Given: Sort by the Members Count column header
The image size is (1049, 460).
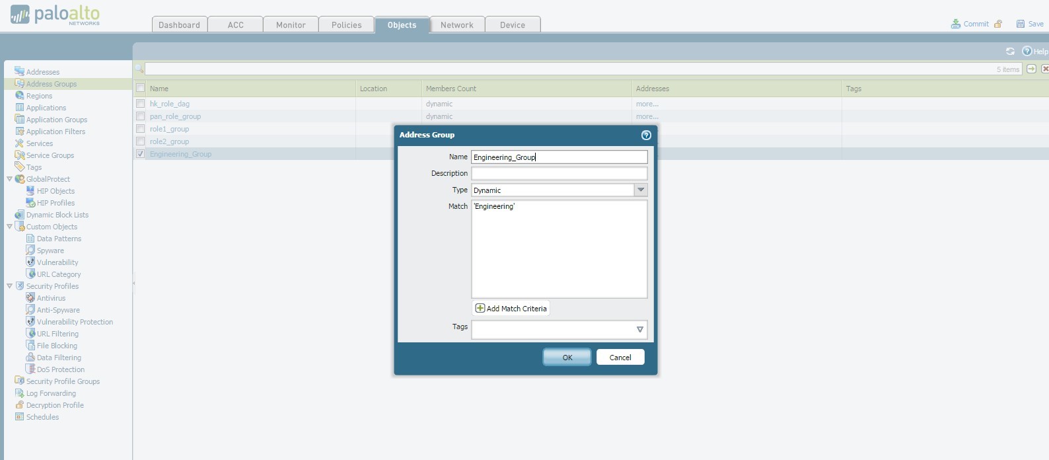Looking at the screenshot, I should pyautogui.click(x=526, y=89).
